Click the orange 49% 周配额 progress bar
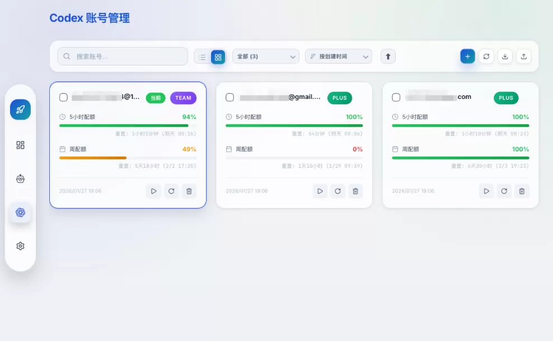 128,158
